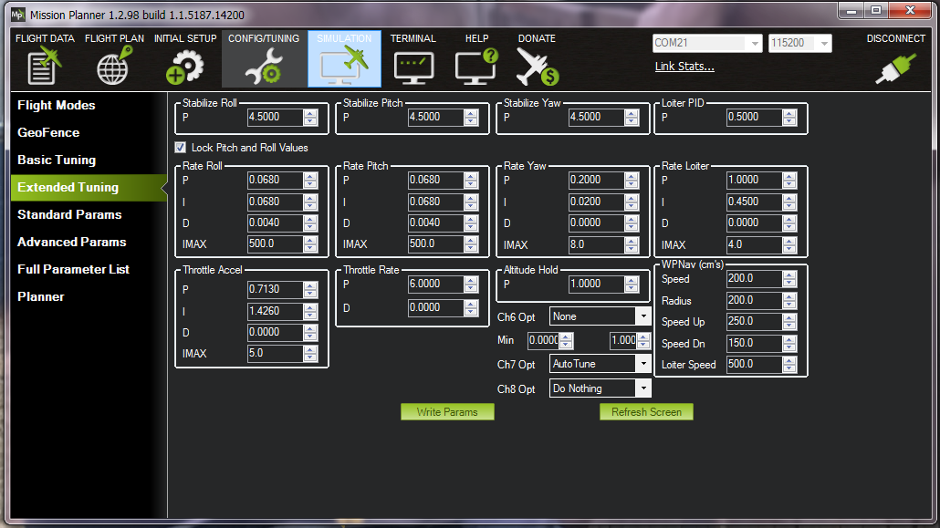Open the Flight Data screen icon

tap(45, 66)
